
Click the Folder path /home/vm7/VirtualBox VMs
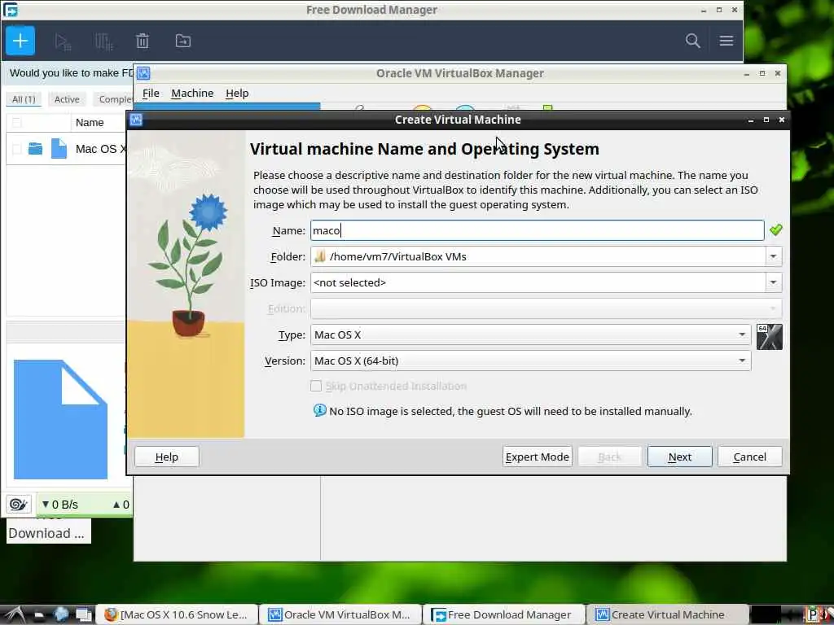pyautogui.click(x=397, y=256)
